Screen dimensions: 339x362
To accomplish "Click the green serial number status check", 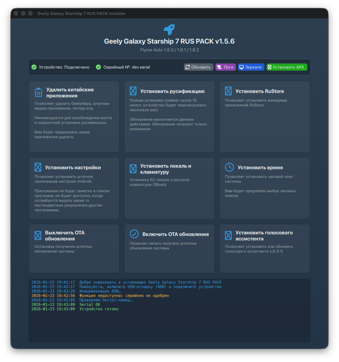I will coord(98,67).
